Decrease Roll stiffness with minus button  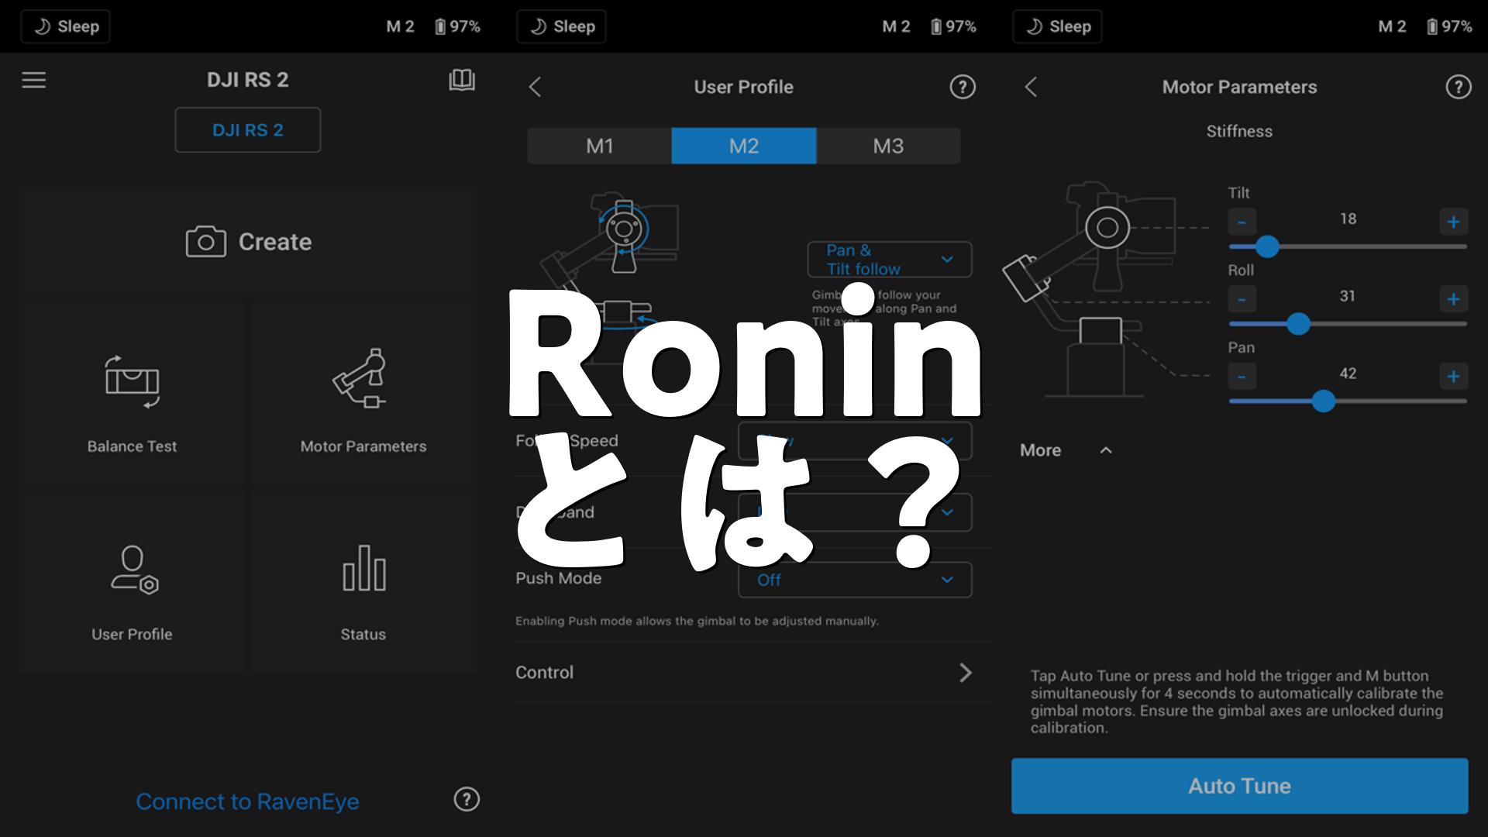click(1242, 299)
